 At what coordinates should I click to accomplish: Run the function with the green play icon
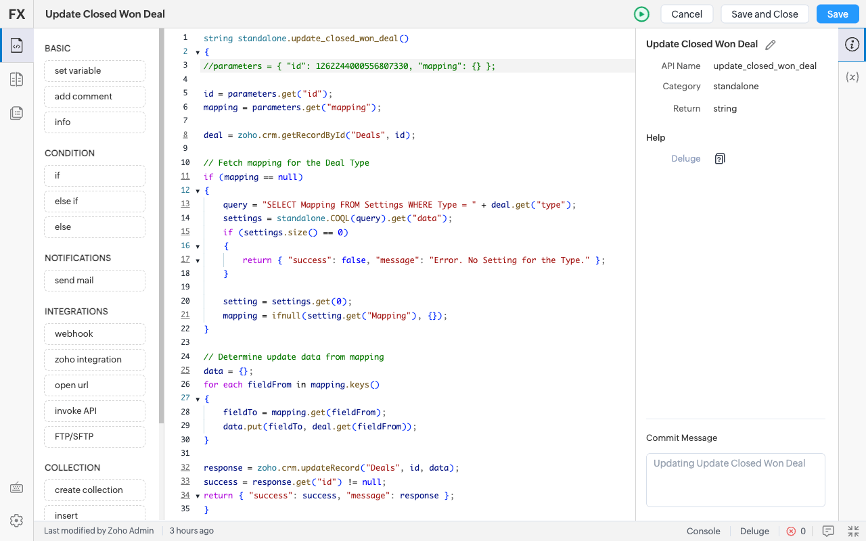click(641, 14)
